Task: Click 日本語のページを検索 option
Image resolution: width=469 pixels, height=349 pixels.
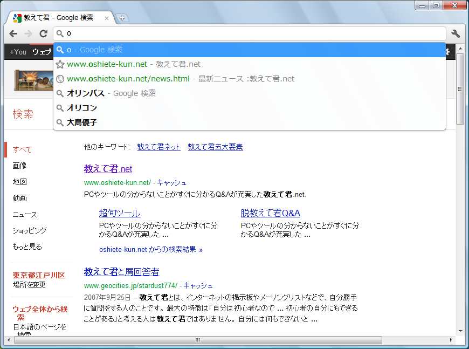Action: tap(39, 329)
